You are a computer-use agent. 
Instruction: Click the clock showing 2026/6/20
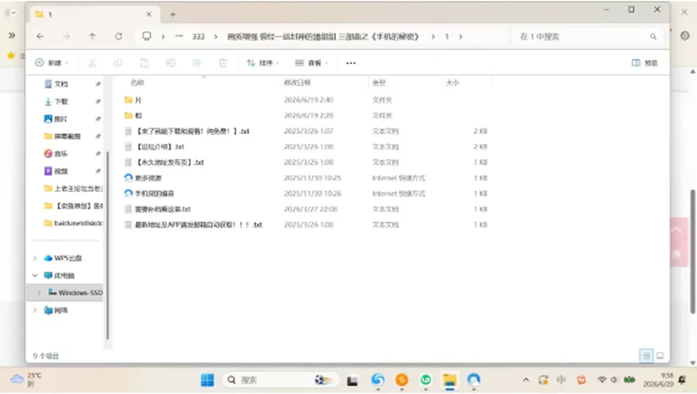point(659,379)
